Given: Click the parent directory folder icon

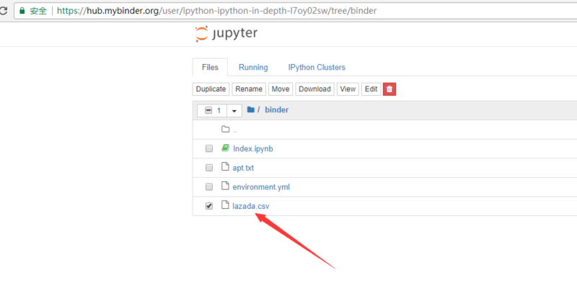Looking at the screenshot, I should pyautogui.click(x=225, y=129).
